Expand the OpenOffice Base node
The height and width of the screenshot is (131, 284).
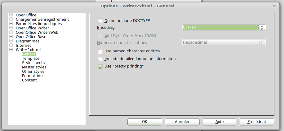pyautogui.click(x=11, y=36)
